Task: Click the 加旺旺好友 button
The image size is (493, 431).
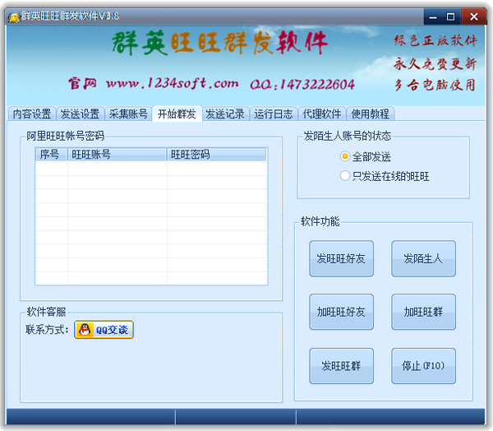Action: point(341,312)
